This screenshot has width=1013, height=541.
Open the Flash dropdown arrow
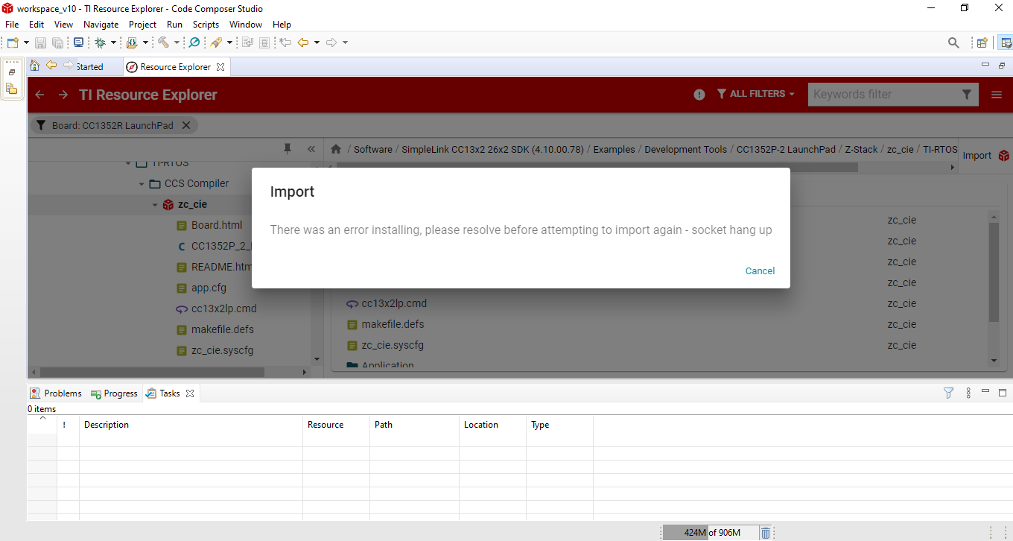145,42
